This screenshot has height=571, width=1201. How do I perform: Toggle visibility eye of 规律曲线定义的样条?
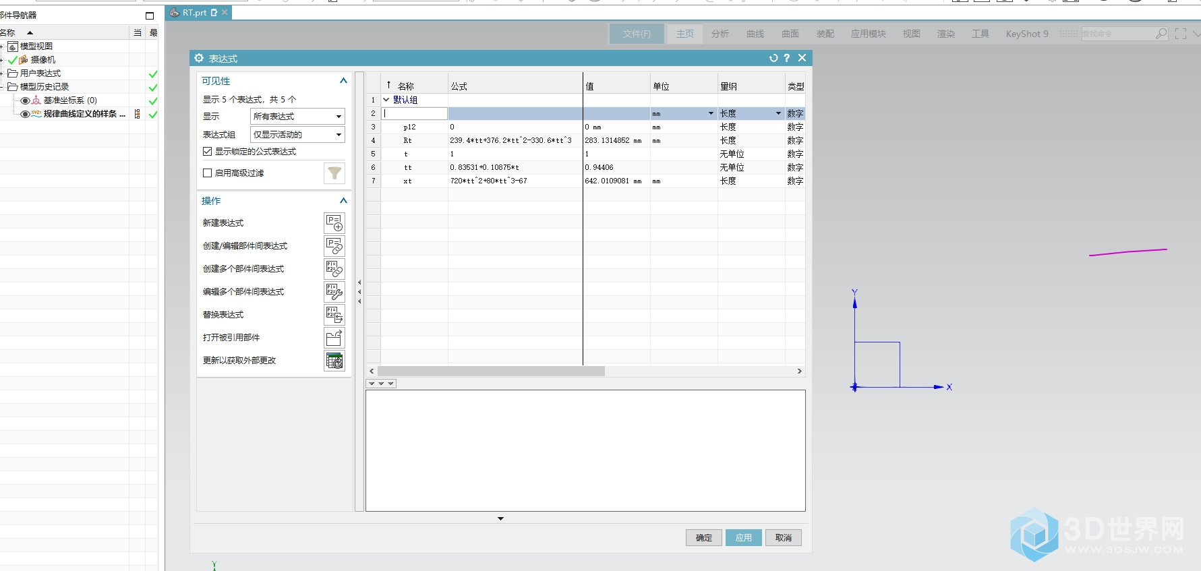click(x=25, y=114)
